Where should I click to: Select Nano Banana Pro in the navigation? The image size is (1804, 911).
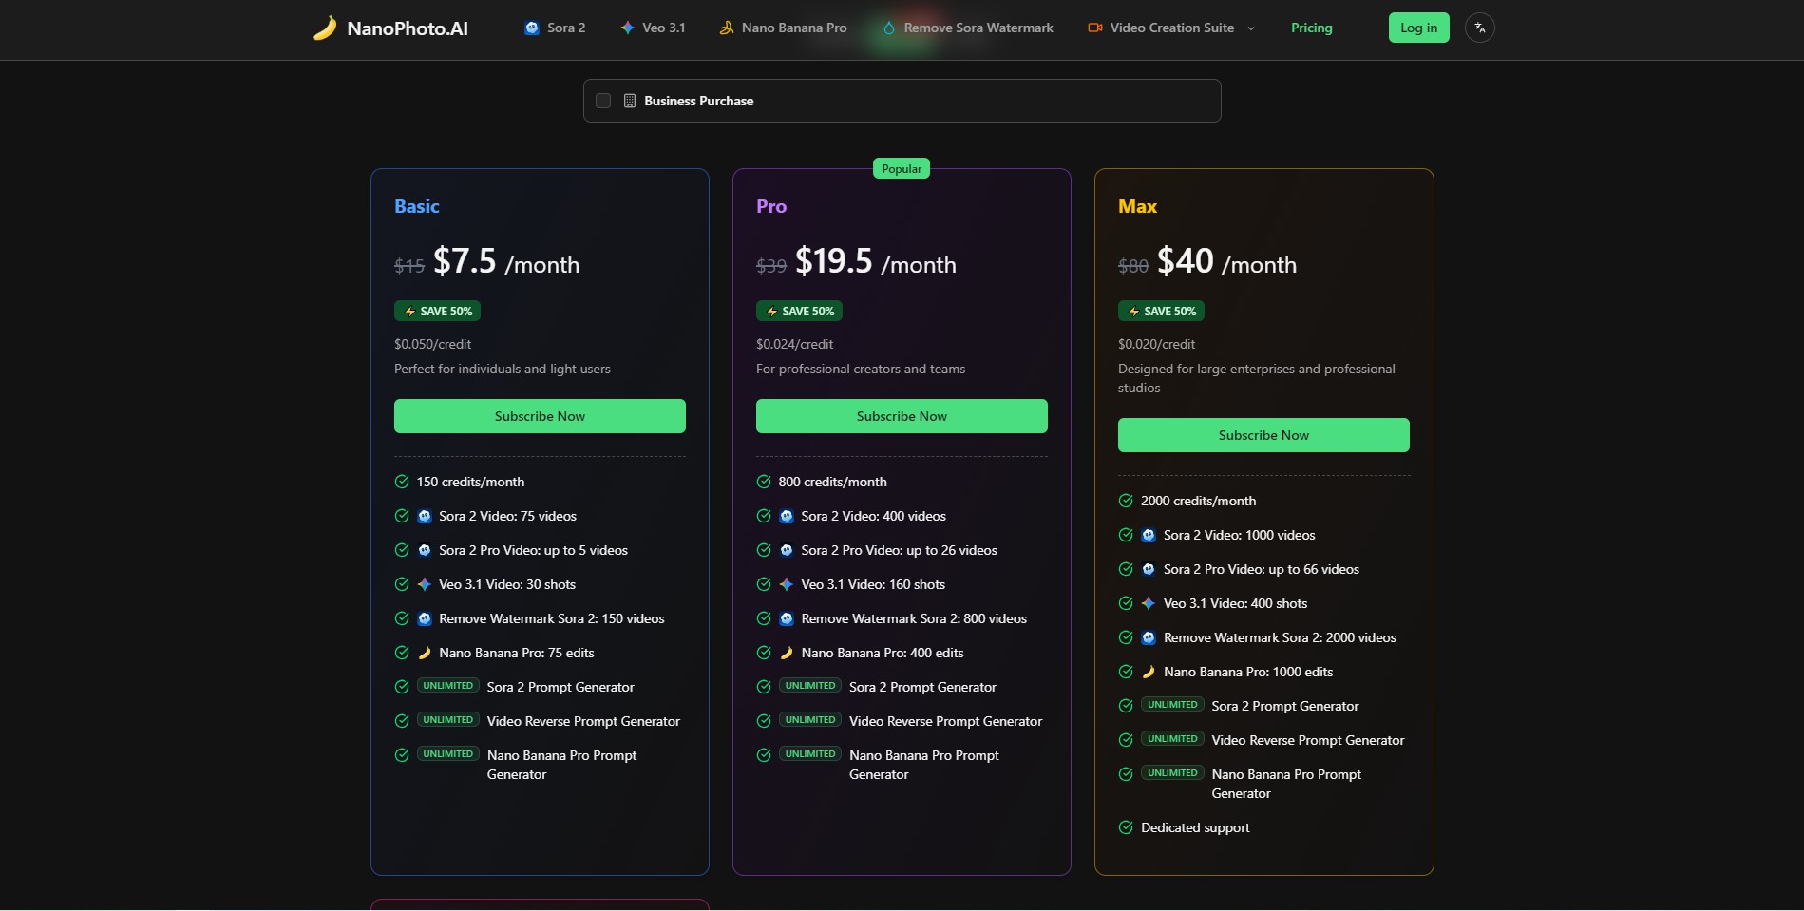[794, 28]
